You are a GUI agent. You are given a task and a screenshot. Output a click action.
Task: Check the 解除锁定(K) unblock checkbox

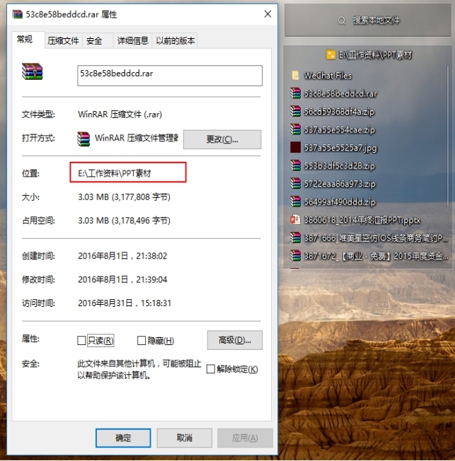(211, 369)
